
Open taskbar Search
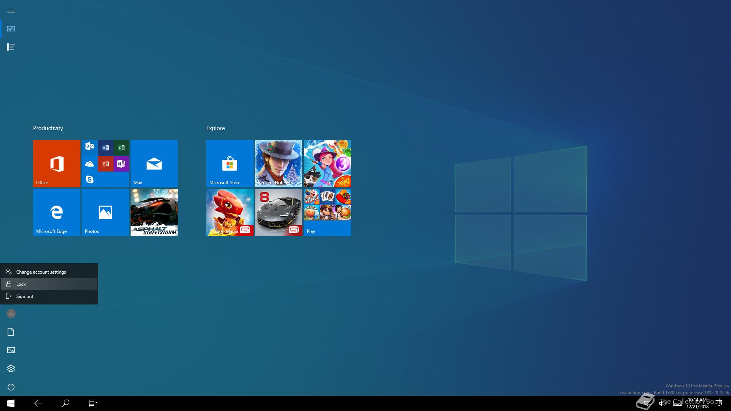(65, 403)
